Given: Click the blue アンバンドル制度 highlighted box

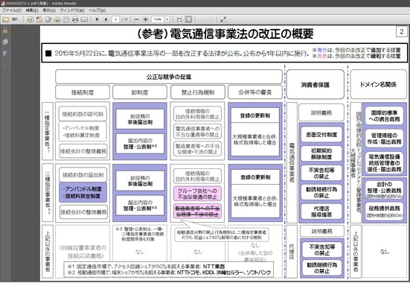Looking at the screenshot, I should click(83, 192).
